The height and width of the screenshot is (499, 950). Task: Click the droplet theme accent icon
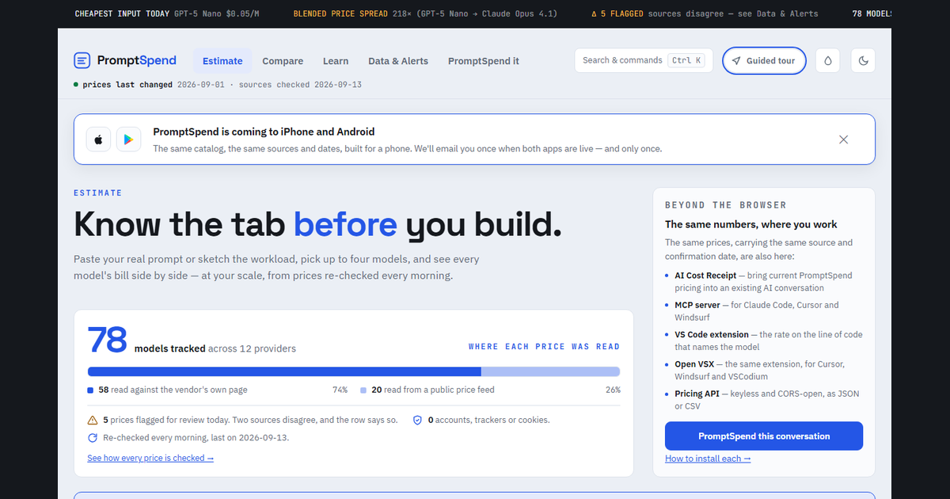(x=828, y=61)
